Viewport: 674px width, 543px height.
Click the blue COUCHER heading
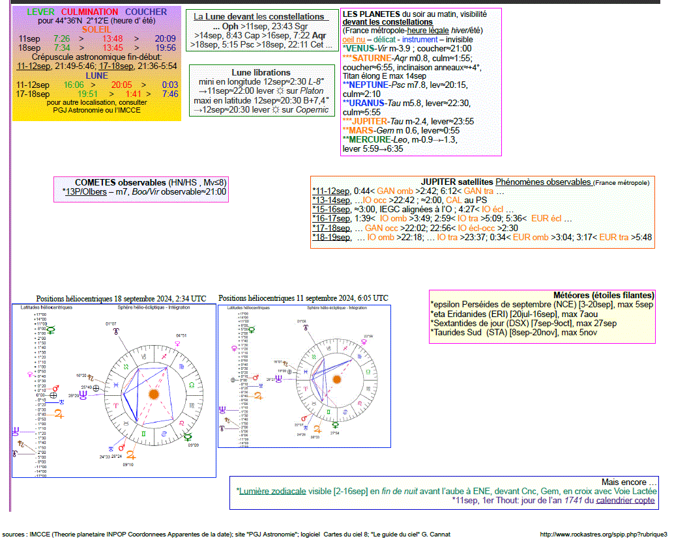coord(146,12)
